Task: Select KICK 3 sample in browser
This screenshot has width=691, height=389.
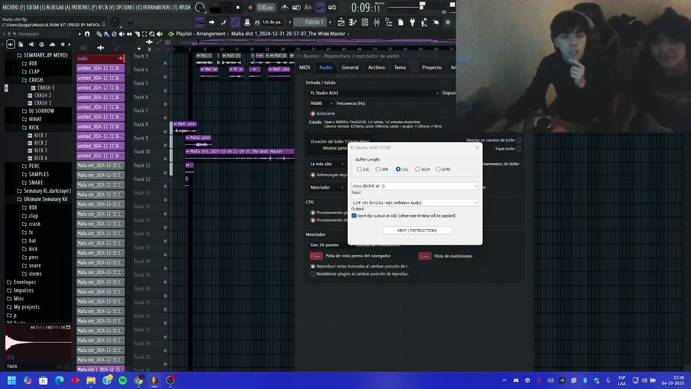Action: [x=40, y=151]
